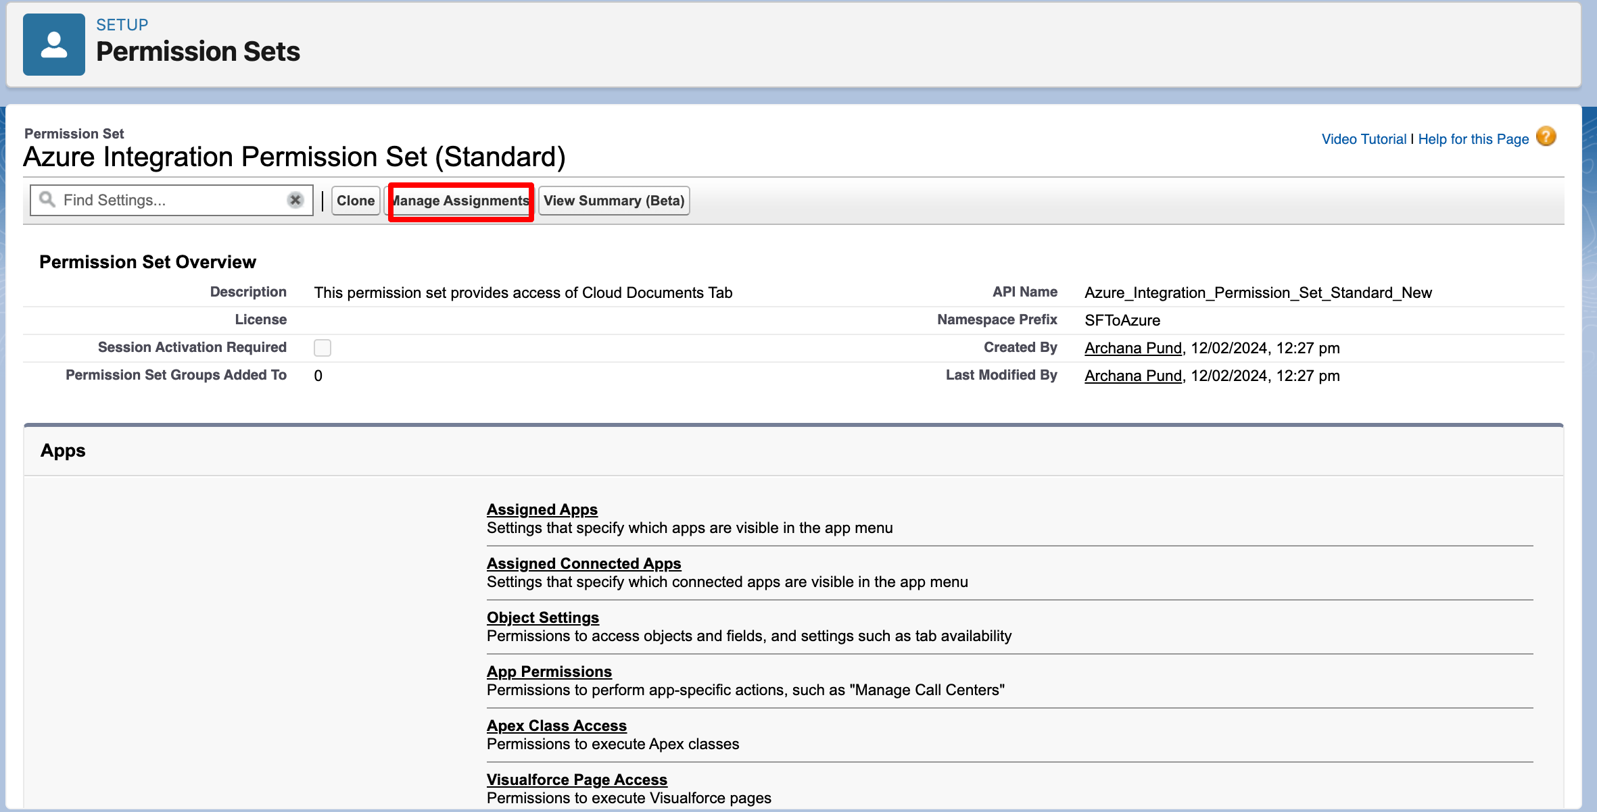Open the Video Tutorial link
1597x812 pixels.
click(x=1364, y=139)
